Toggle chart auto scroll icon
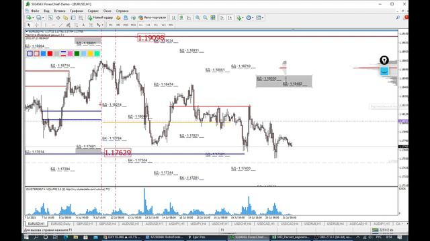The image size is (430, 241). coord(222,18)
